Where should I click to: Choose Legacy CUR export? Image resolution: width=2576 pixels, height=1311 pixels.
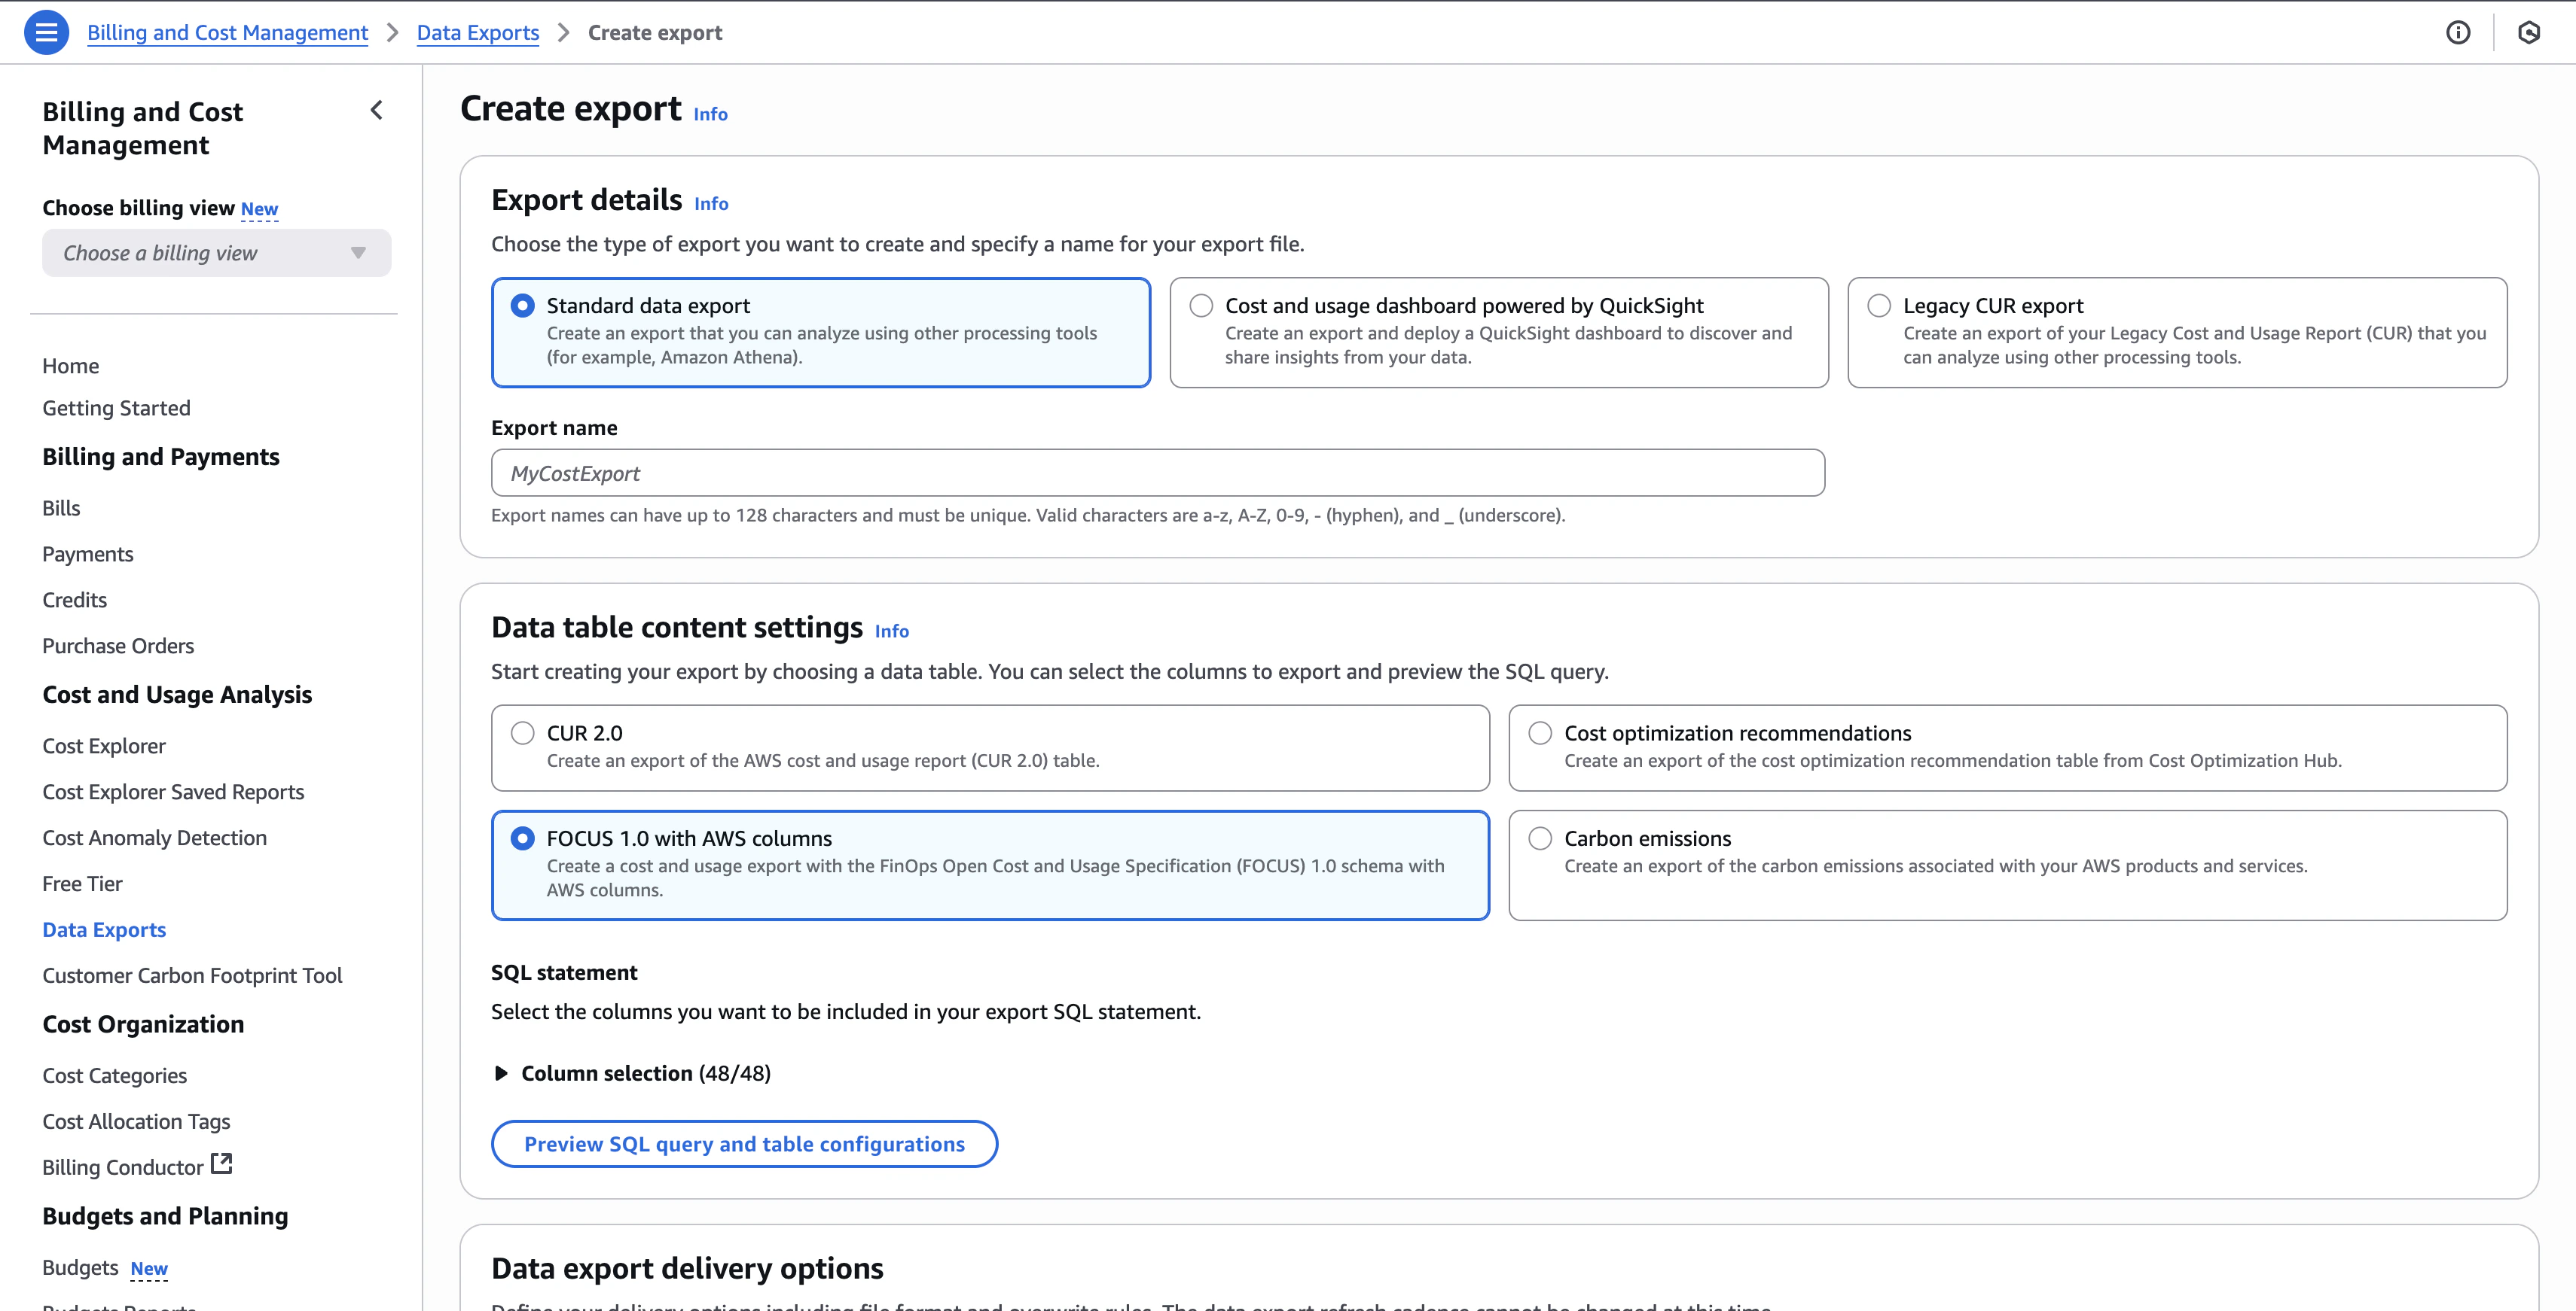[x=1879, y=305]
